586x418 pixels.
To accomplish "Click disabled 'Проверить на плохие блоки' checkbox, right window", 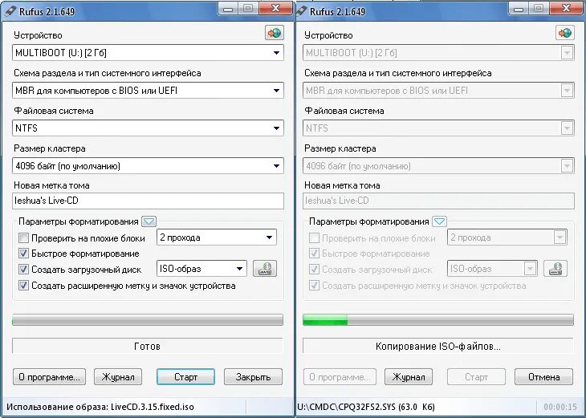I will coord(315,238).
